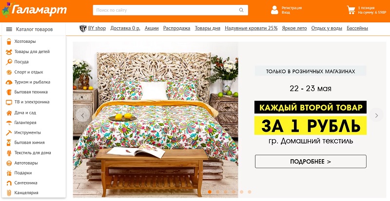This screenshot has height=201, width=390.
Task: Show the next banner slide arrow
Action: tap(376, 115)
